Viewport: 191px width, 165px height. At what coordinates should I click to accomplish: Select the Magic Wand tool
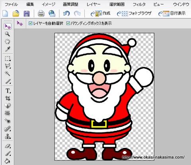point(8,73)
